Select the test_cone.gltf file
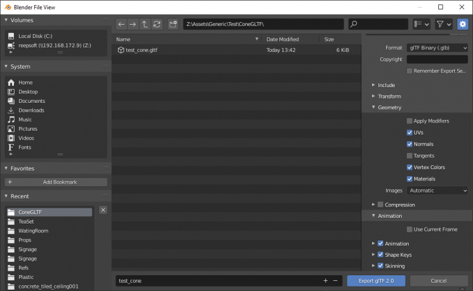This screenshot has height=291, width=473. point(141,50)
